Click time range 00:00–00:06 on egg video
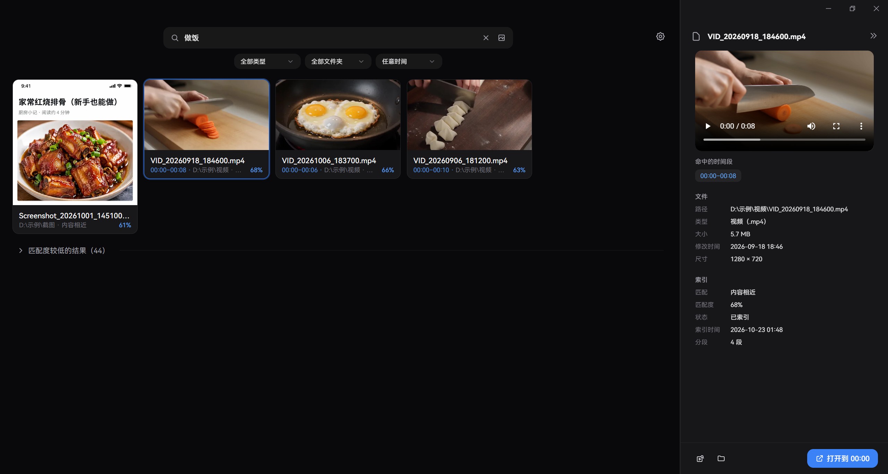 click(x=299, y=170)
